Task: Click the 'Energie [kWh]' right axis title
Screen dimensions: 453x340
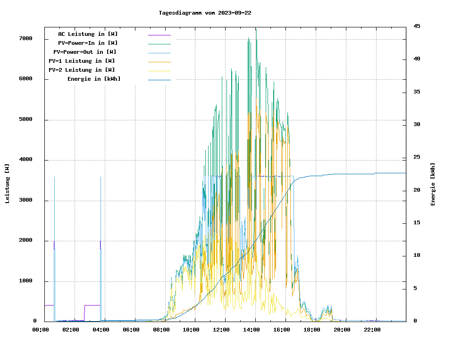Action: click(433, 184)
